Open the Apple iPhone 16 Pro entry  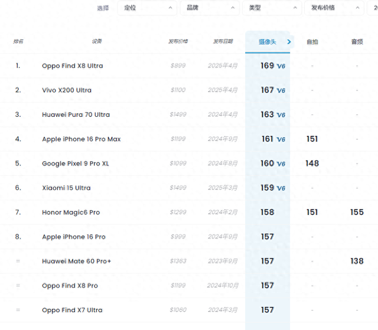(74, 237)
